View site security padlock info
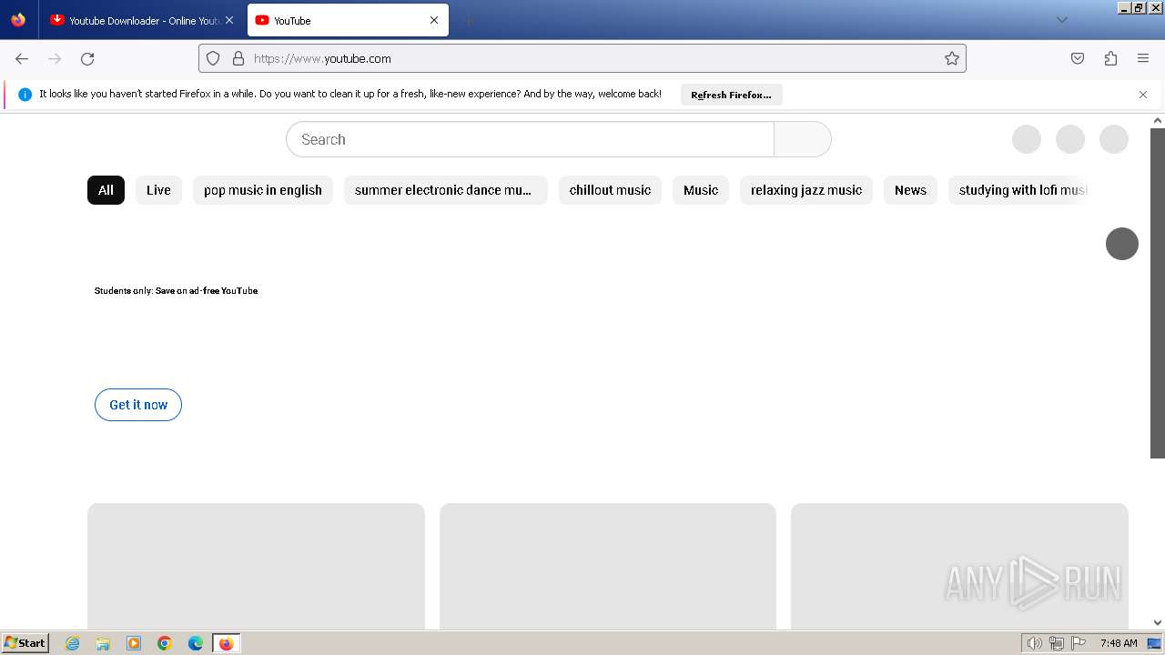 click(238, 58)
